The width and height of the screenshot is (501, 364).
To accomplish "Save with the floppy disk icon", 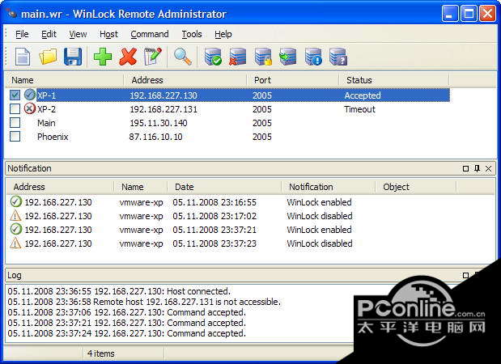I will tap(73, 57).
